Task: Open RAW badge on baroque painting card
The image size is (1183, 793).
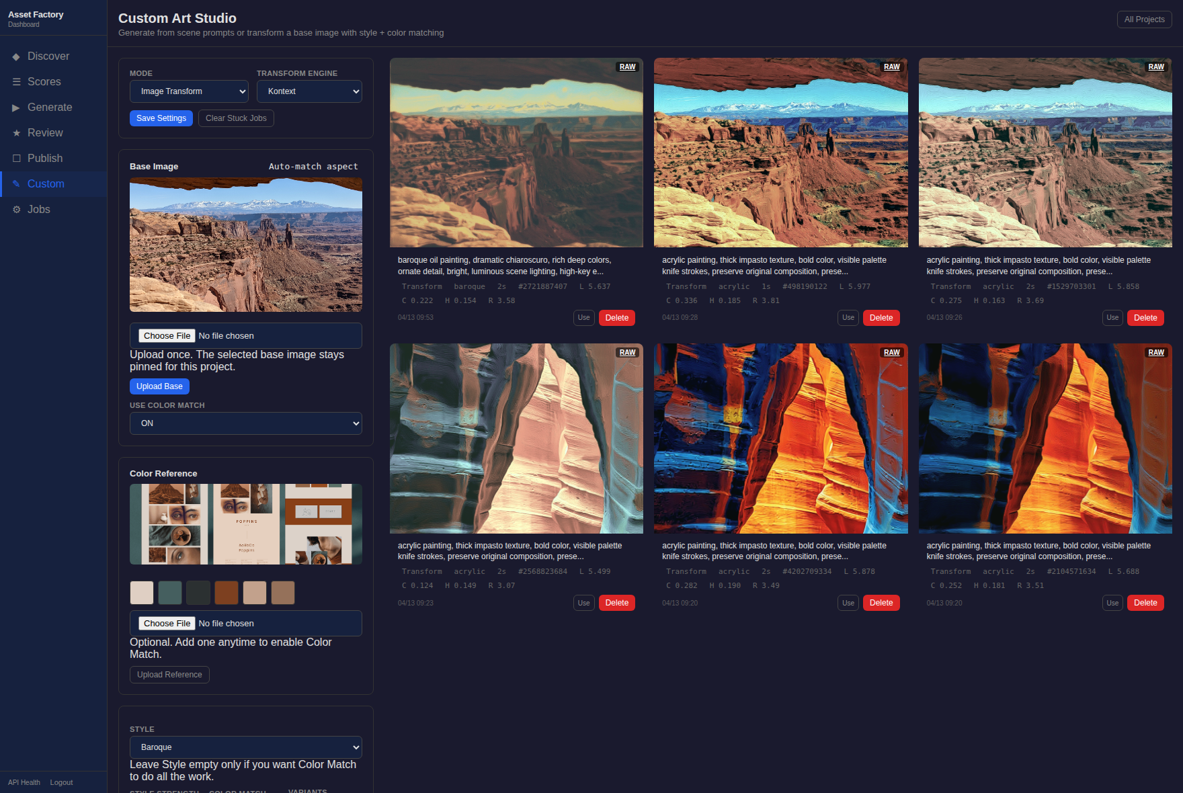Action: pos(627,67)
